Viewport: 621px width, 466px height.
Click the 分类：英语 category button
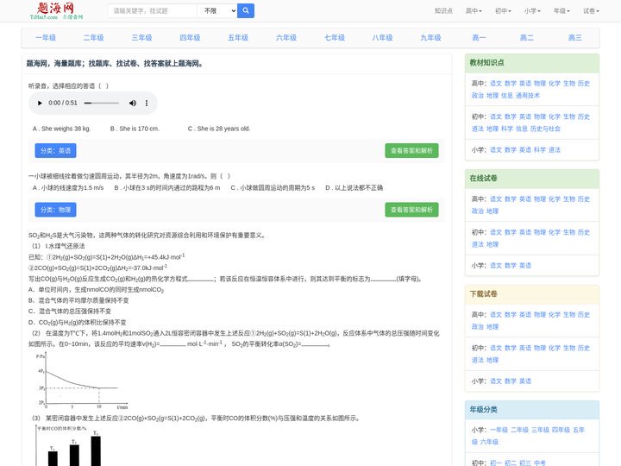pyautogui.click(x=55, y=150)
